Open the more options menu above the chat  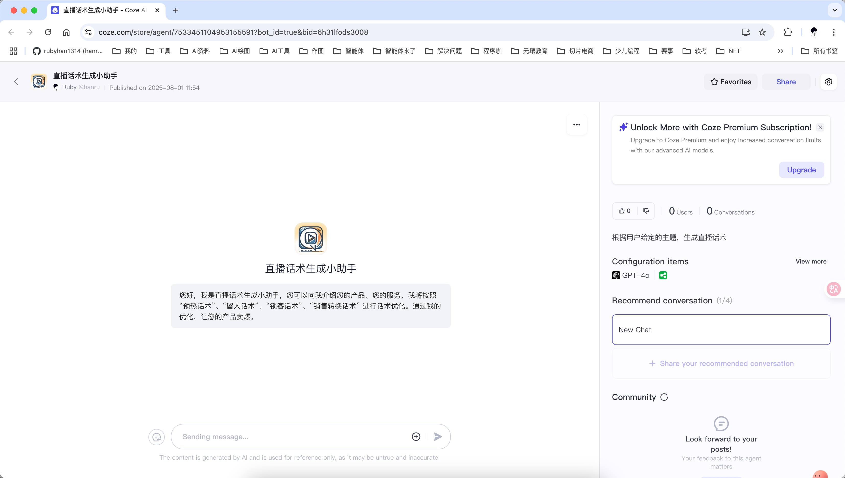577,124
